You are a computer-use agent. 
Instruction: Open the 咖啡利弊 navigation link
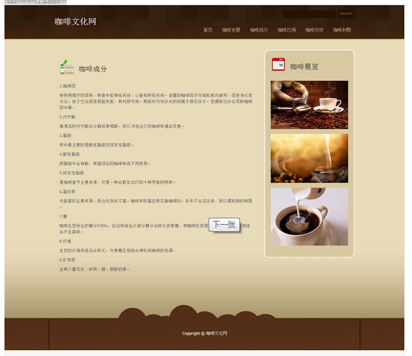pos(342,30)
